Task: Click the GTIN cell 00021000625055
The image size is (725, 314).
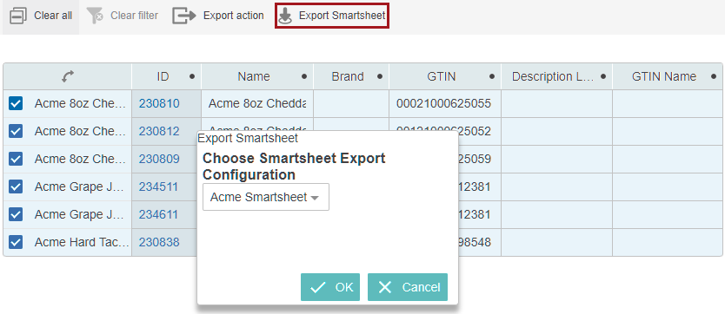Action: point(443,104)
